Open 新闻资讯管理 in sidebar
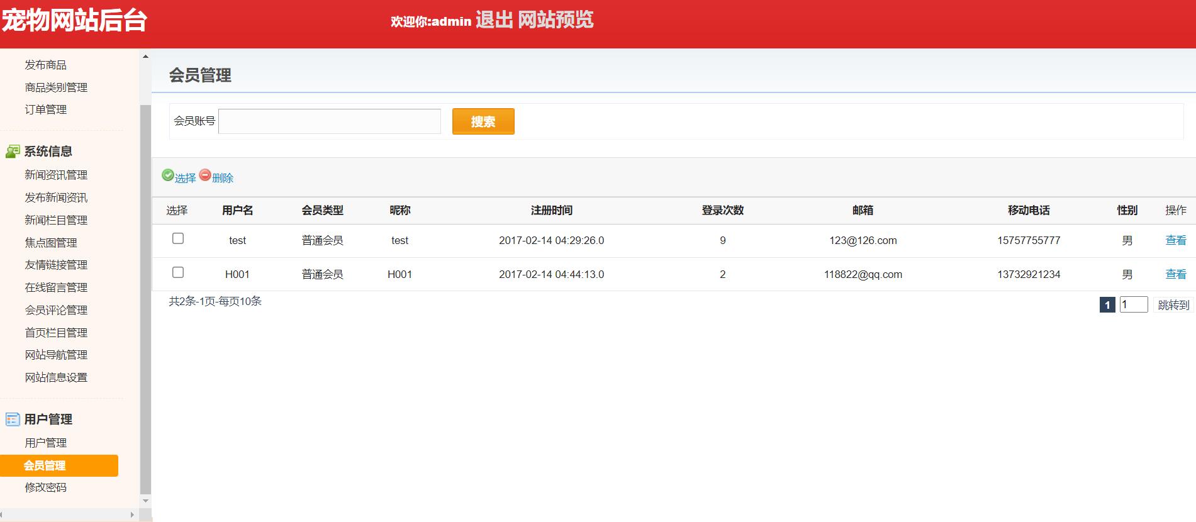 [56, 175]
